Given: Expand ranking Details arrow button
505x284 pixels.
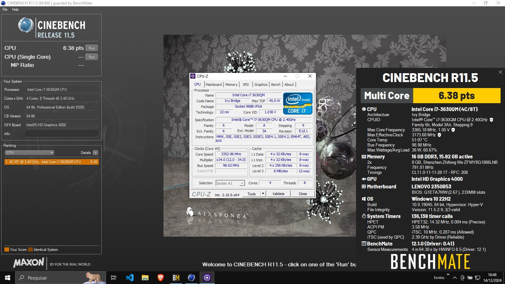Looking at the screenshot, I should (96, 153).
